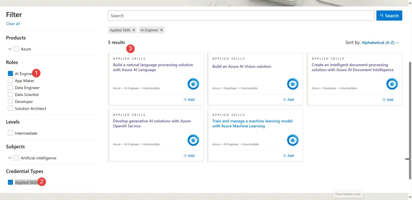Open Create an intelligent document processing solution link
This screenshot has height=200, width=412.
coord(352,67)
